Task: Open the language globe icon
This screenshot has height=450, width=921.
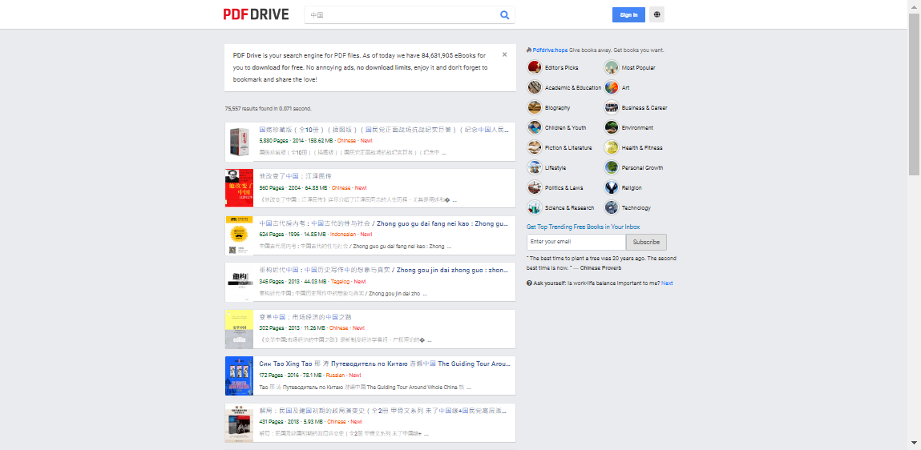Action: 656,14
